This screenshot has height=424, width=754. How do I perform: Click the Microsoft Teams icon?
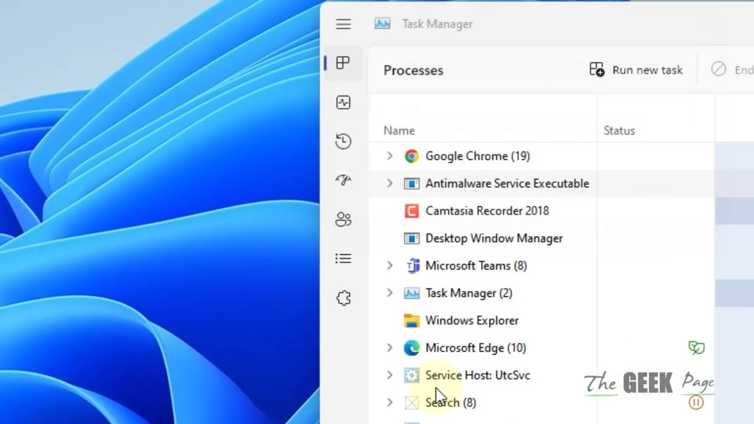(412, 266)
